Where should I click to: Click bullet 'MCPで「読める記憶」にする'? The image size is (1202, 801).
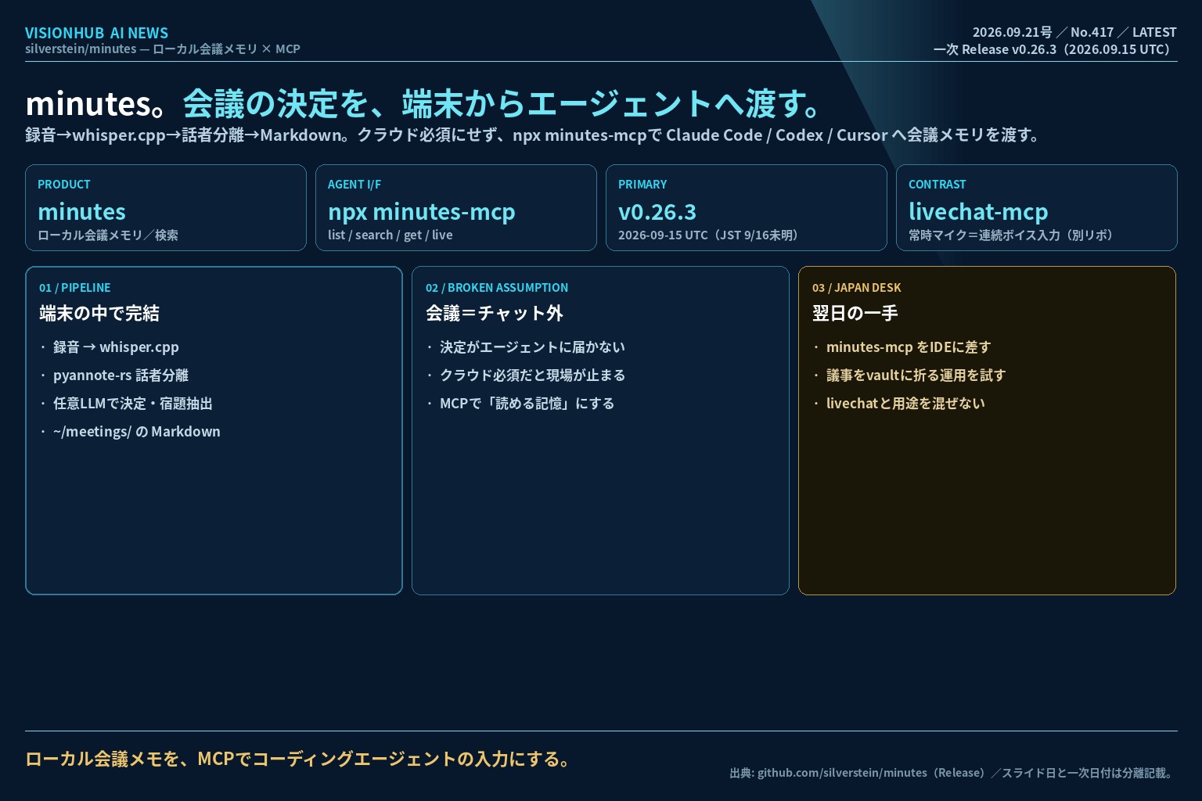tap(527, 403)
